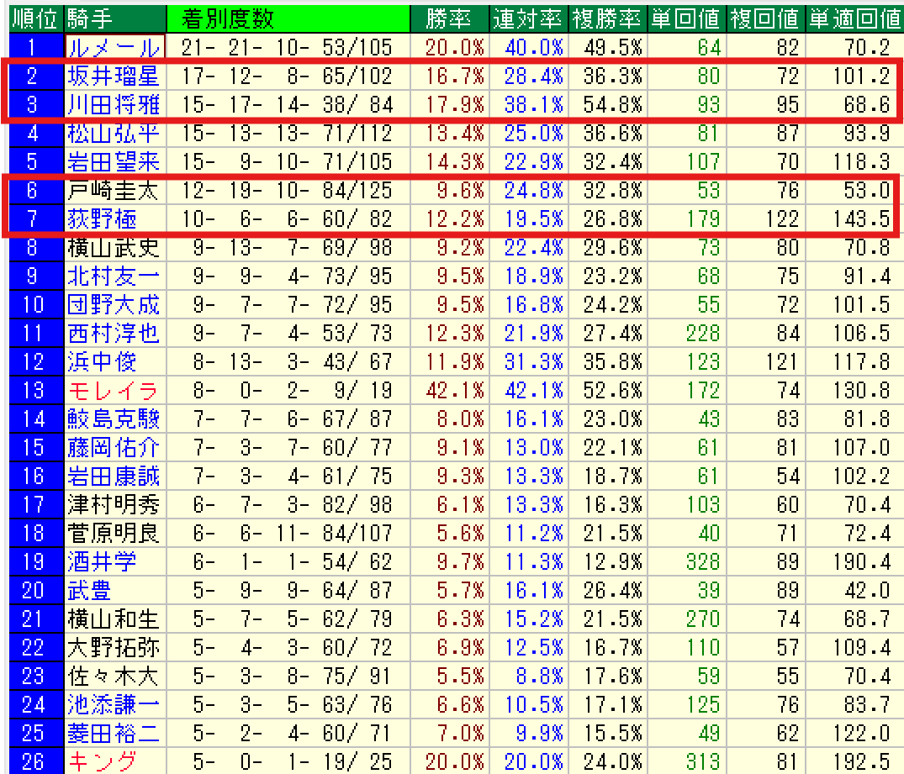This screenshot has width=904, height=774.
Task: Open jockey 武豊's row link
Action: pos(89,590)
